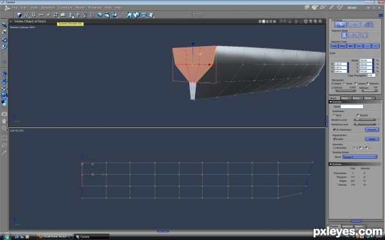Toggle the Hidden manipulator checkbox

point(332,83)
